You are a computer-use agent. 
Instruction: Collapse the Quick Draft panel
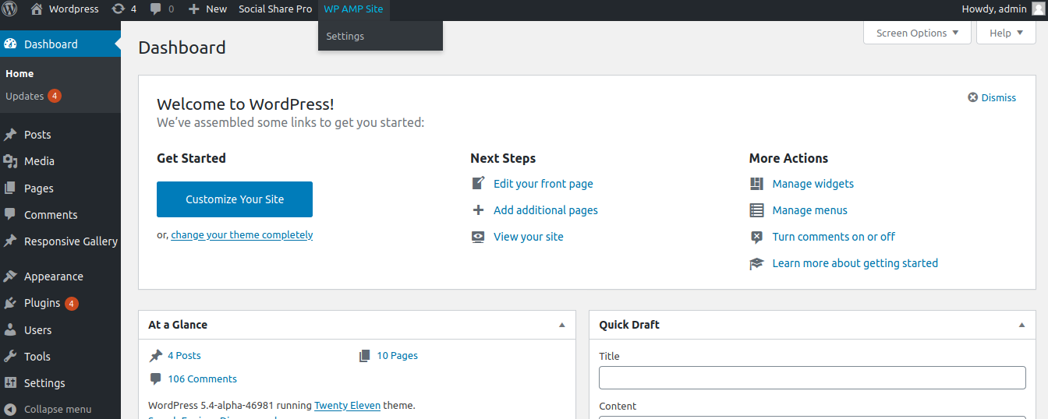pyautogui.click(x=1021, y=325)
